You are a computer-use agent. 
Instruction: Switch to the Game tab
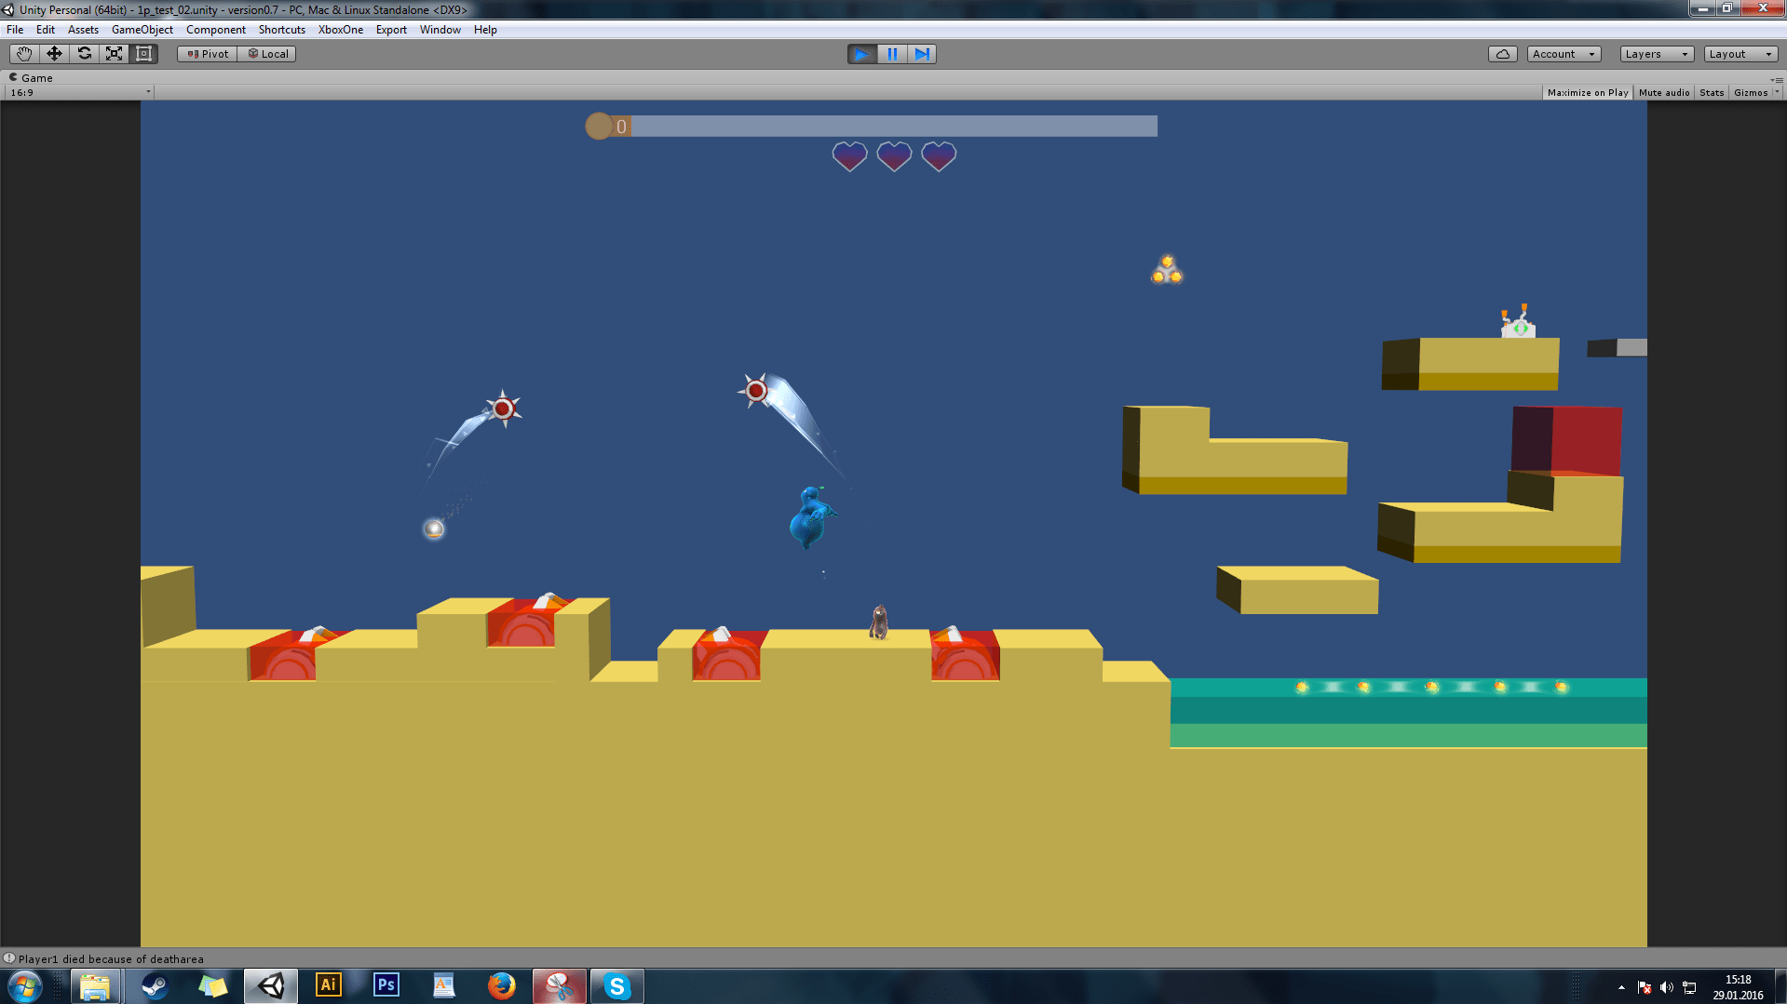pos(34,77)
